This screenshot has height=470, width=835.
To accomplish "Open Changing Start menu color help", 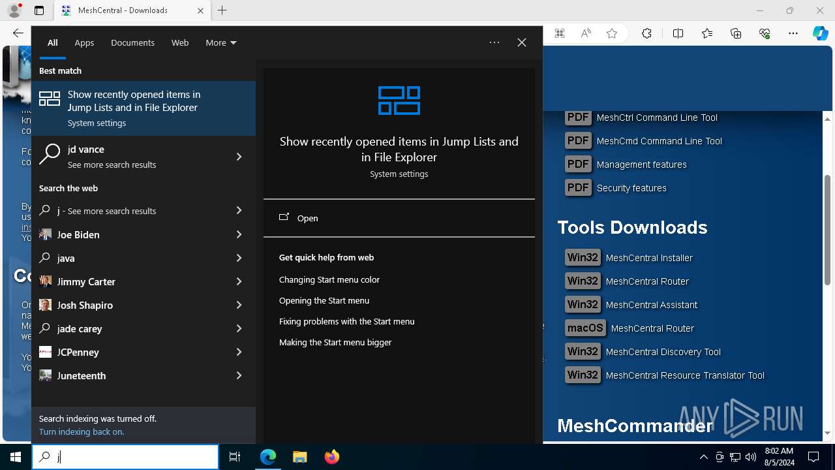I will (329, 279).
